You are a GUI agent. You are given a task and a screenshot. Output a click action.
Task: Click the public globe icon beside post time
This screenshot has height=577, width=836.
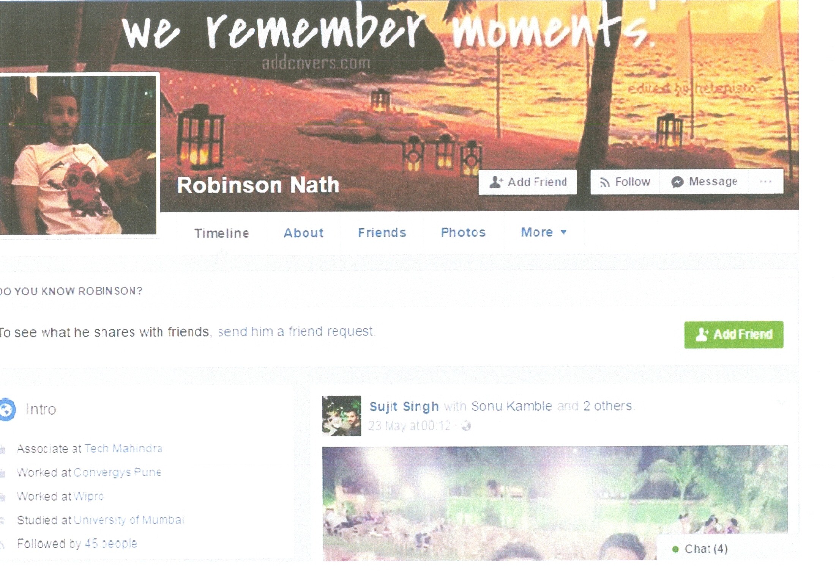[466, 426]
